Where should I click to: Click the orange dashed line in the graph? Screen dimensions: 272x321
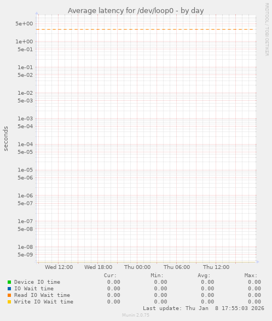146,30
